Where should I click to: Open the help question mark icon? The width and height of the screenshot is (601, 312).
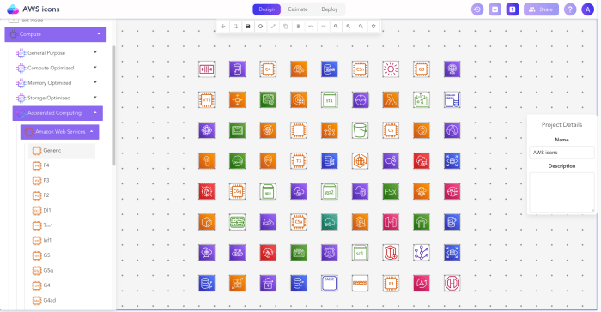(x=570, y=9)
